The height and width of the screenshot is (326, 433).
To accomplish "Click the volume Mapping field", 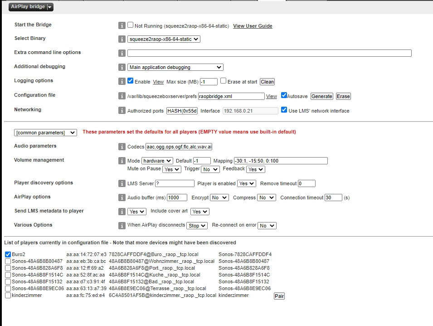I will (x=281, y=161).
